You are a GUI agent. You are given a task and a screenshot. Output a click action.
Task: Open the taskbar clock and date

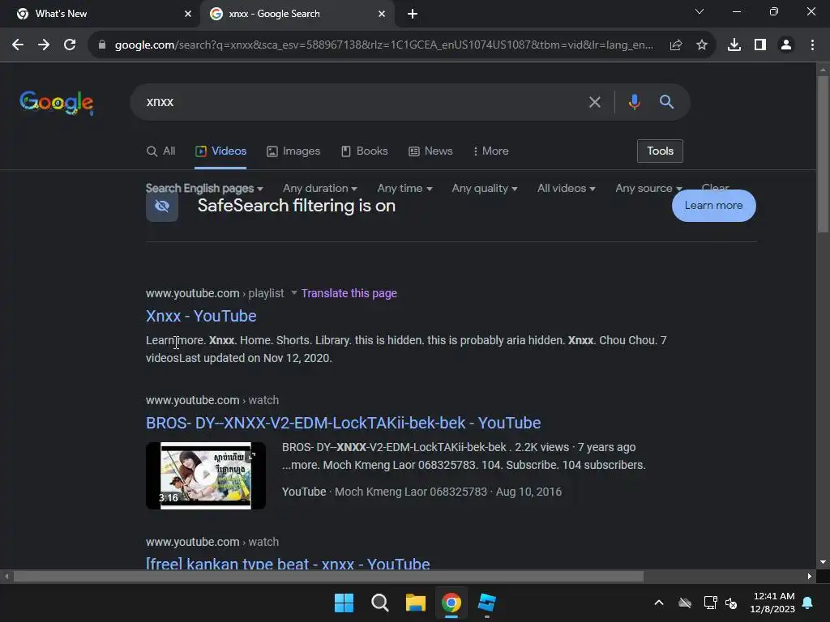[772, 603]
